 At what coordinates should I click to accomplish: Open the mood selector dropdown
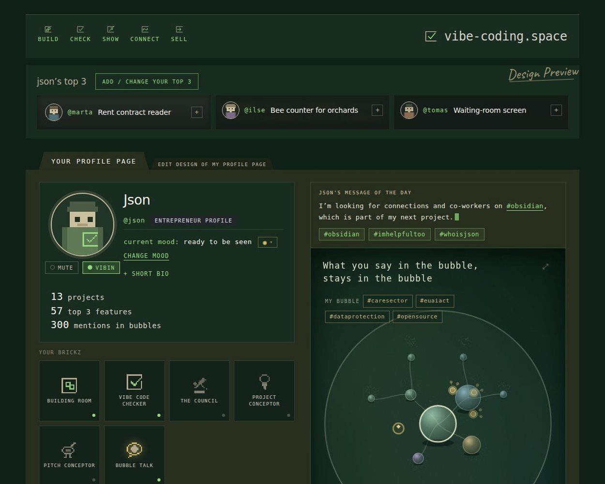(268, 242)
